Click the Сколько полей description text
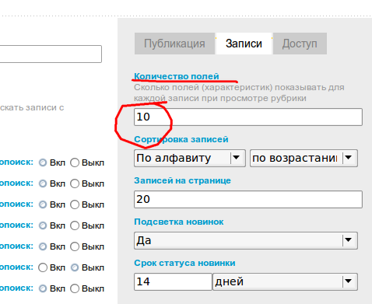 pos(239,93)
